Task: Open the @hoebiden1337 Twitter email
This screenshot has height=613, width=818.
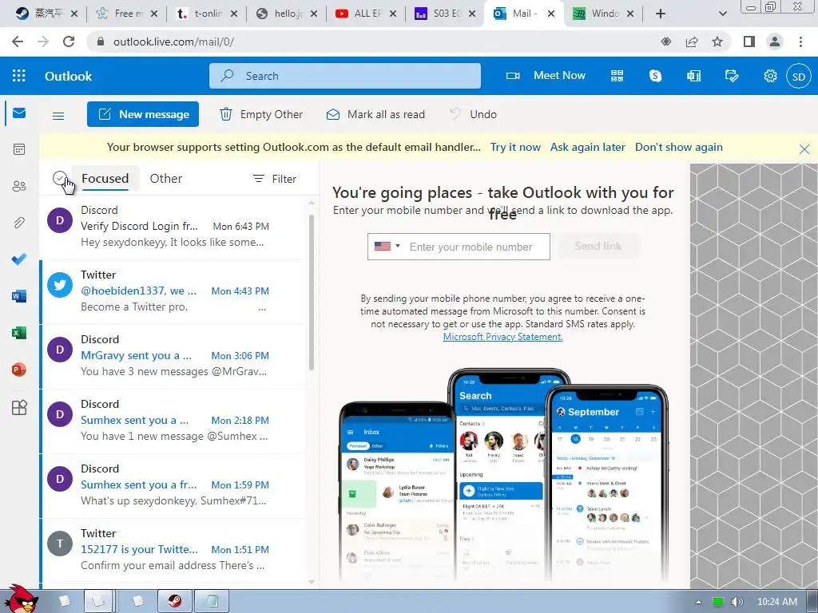Action: (173, 291)
